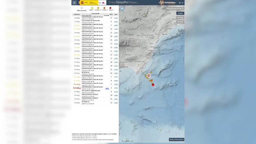Image resolution: width=256 pixels, height=144 pixels.
Task: Show earthquakes from last 10 días
Action: pyautogui.click(x=180, y=17)
